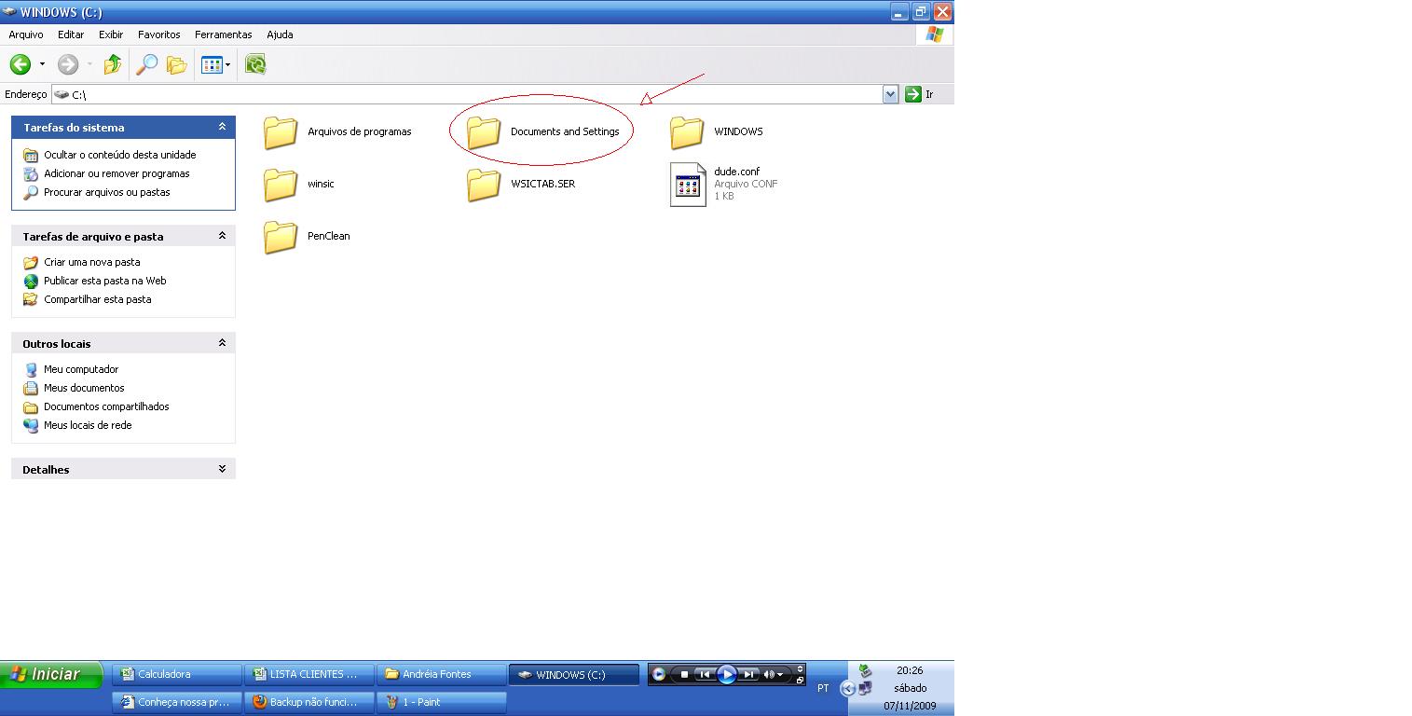Switch to Backup não funci... Firefox window
Screen dimensions: 1412x716
point(309,702)
